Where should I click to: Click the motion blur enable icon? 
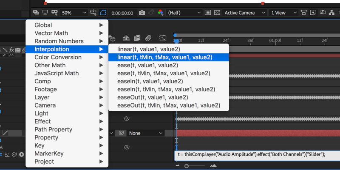(x=148, y=38)
